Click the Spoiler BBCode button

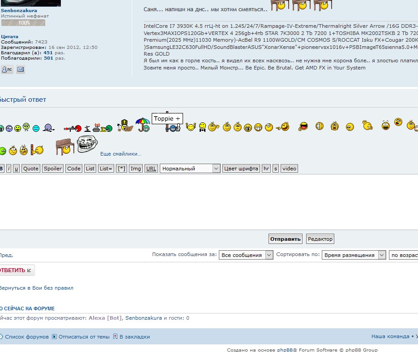(x=52, y=169)
